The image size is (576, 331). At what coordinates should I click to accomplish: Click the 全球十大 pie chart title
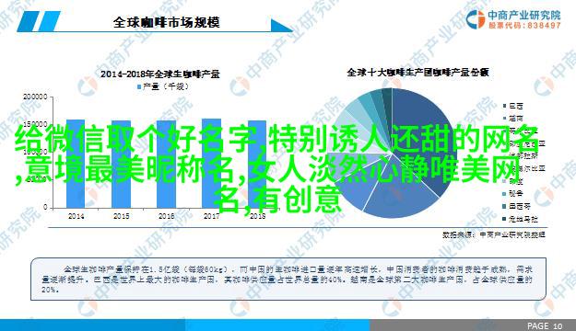click(x=417, y=73)
